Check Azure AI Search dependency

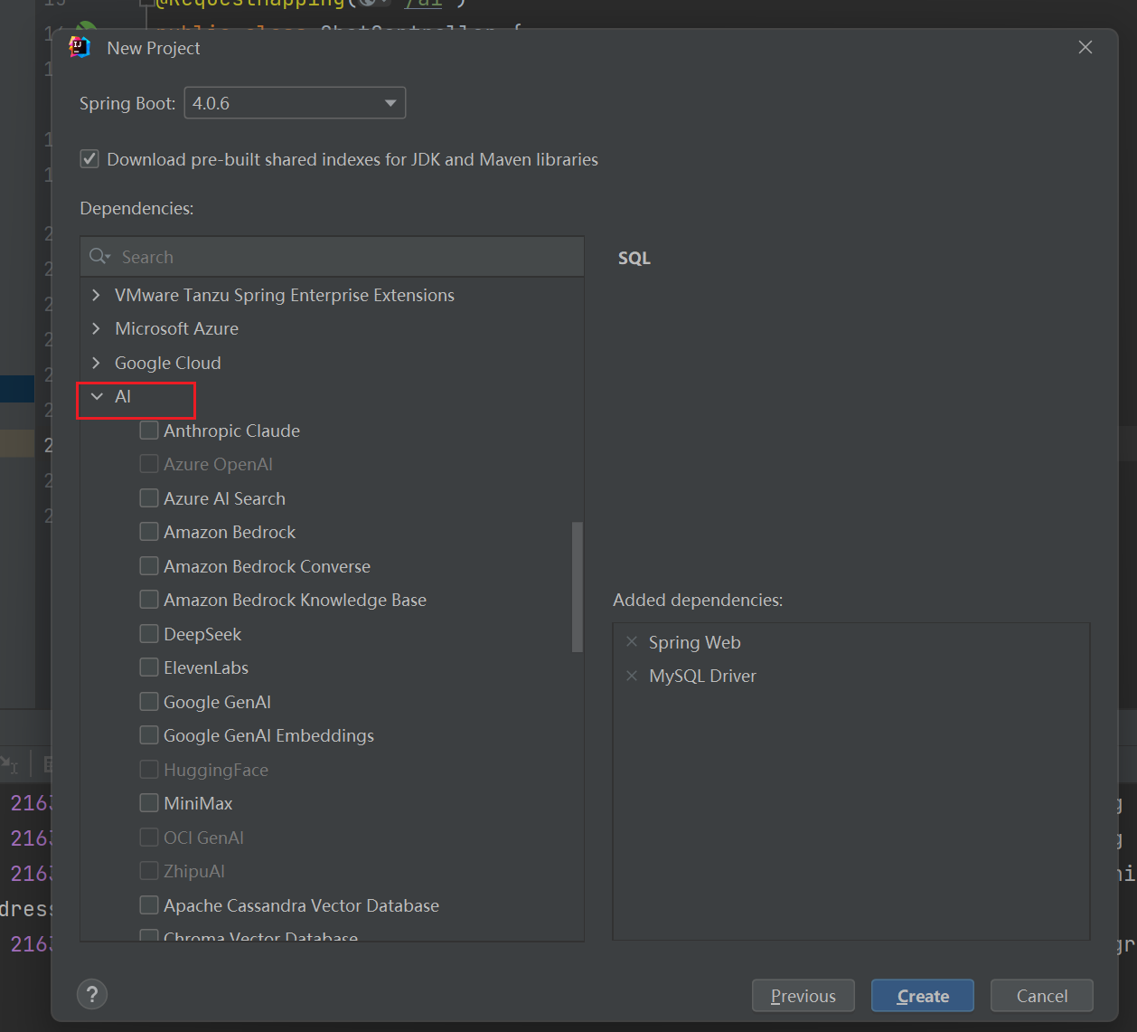(x=149, y=498)
